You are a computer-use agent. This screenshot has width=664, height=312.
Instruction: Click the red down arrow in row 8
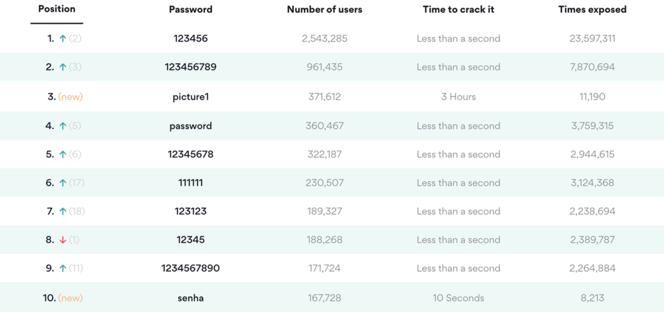point(63,240)
